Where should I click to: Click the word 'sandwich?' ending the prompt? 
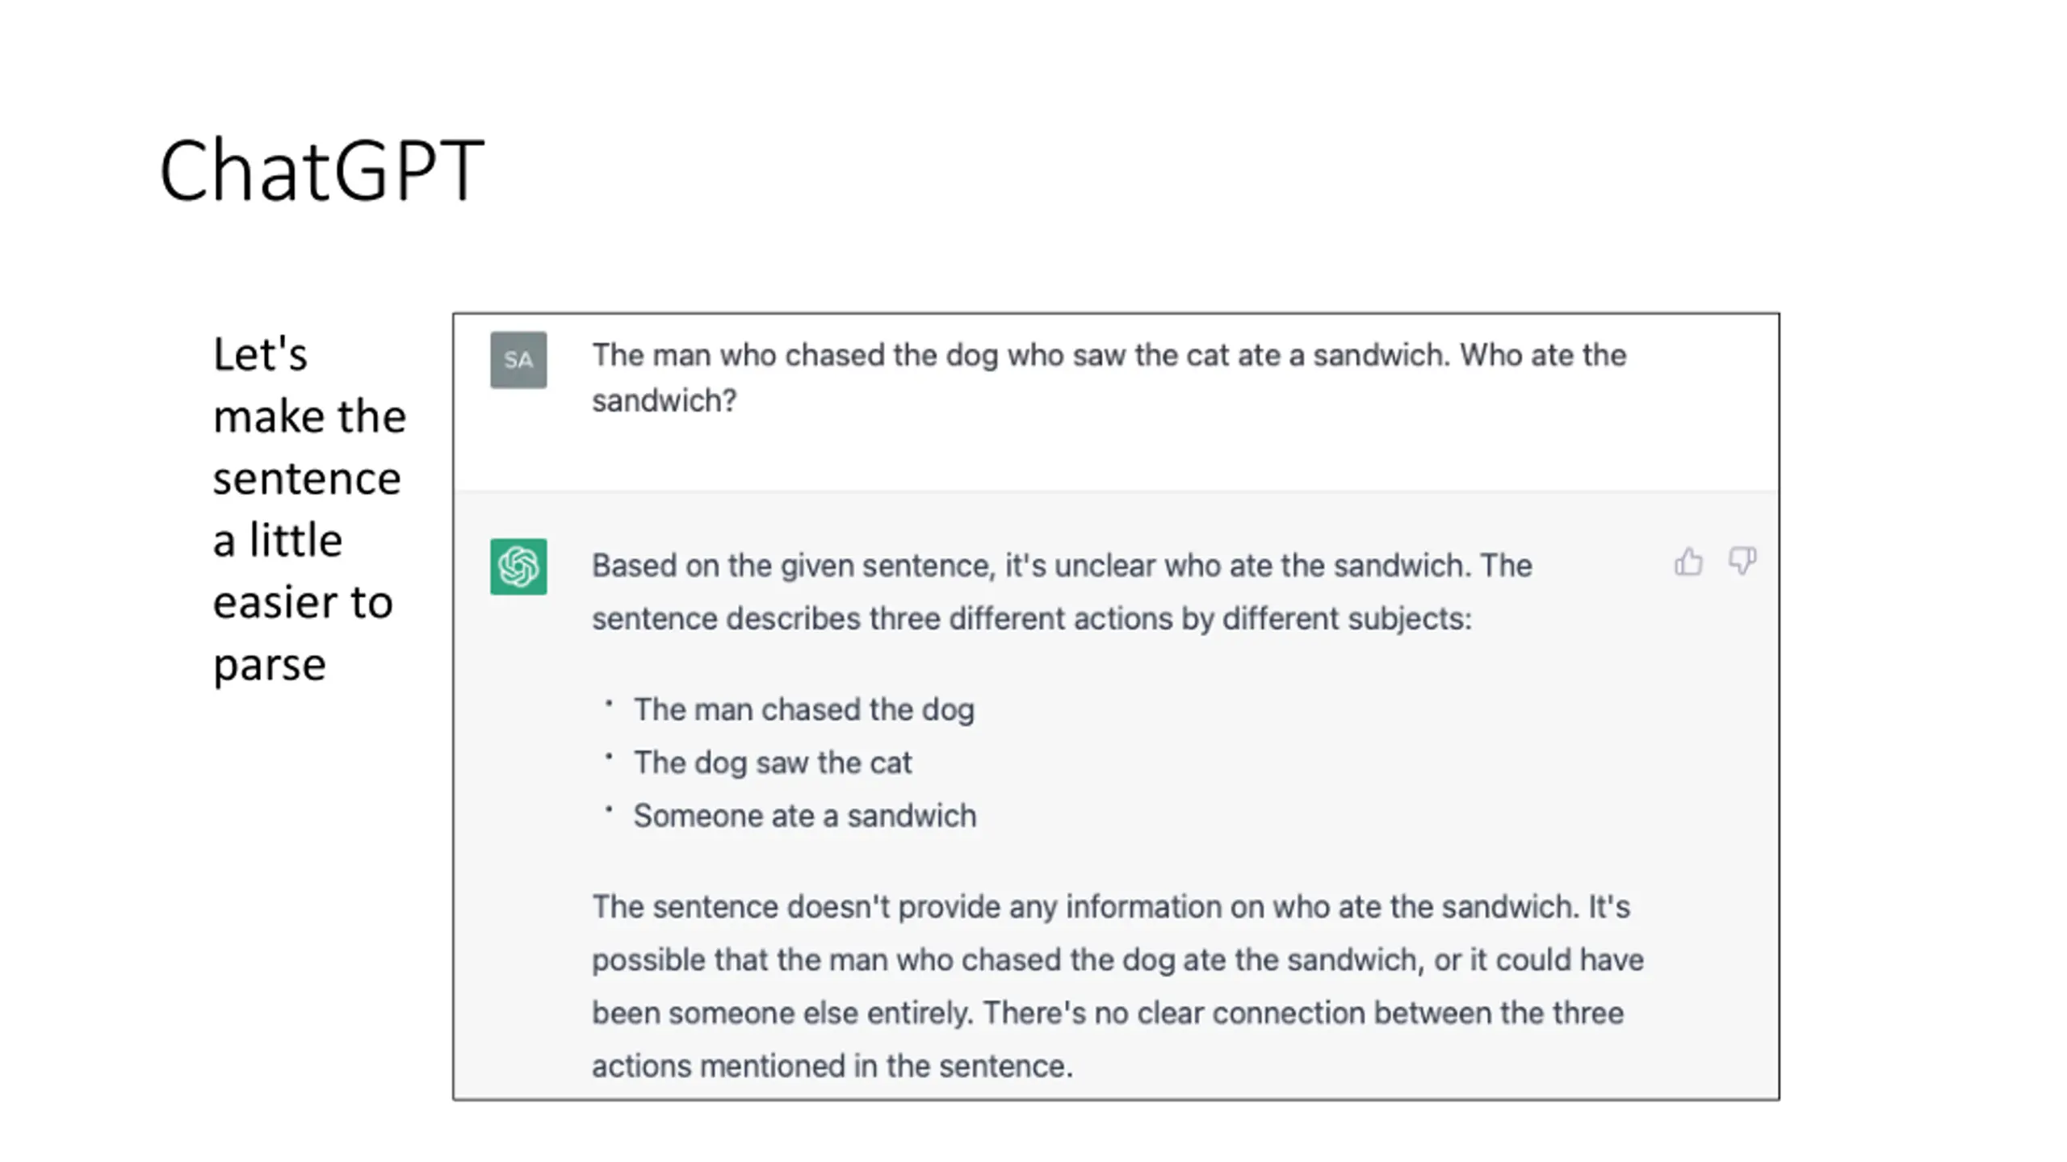point(664,401)
